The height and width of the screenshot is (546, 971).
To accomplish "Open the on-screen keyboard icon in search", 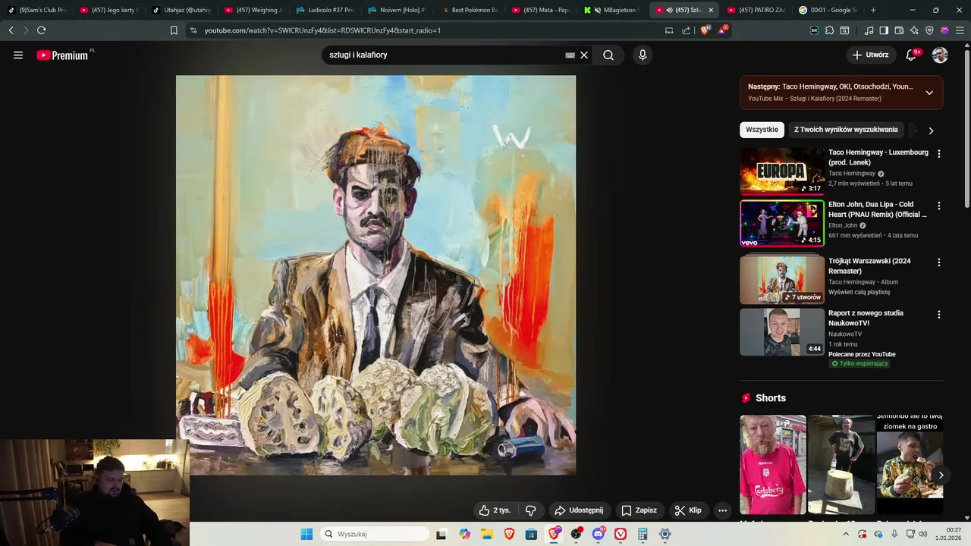I will point(570,55).
